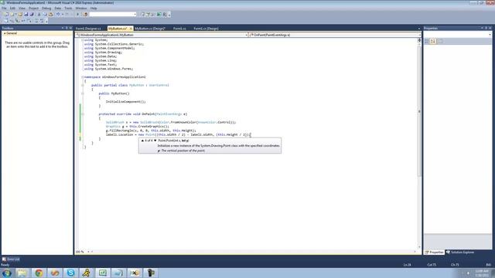This screenshot has width=495, height=278.
Task: Open the Find combo box dropdown
Action: pos(135,14)
